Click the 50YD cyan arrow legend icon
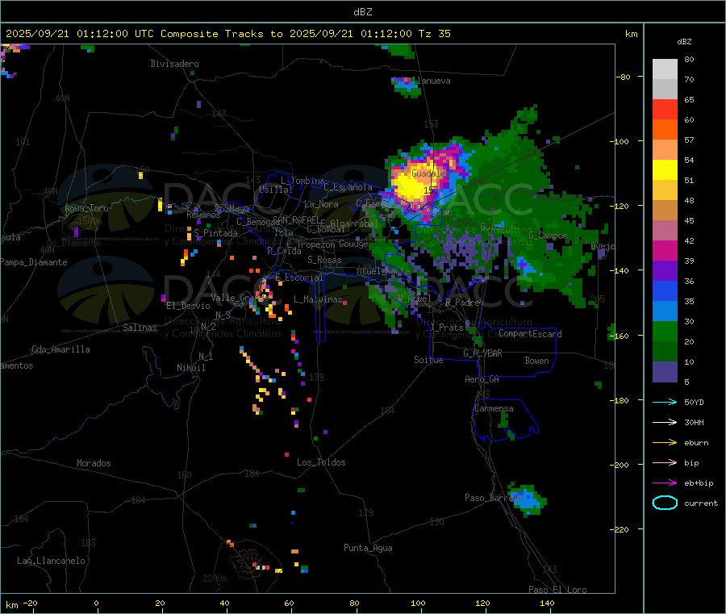The width and height of the screenshot is (726, 614). (665, 402)
